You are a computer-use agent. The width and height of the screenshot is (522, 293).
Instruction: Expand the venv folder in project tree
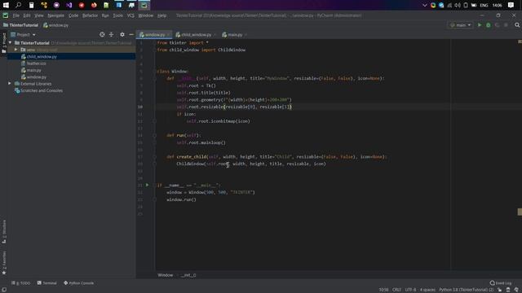coord(15,50)
